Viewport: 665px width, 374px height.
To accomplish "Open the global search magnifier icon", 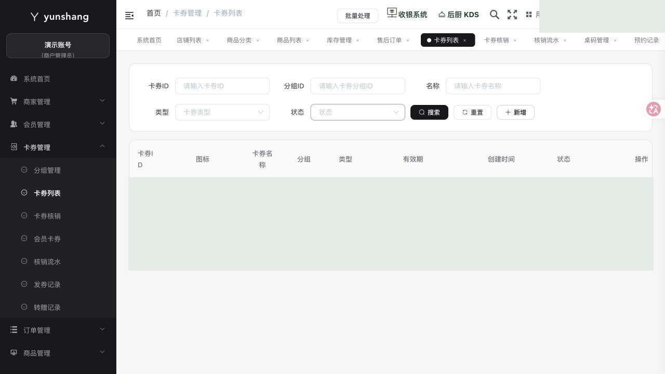I will [x=495, y=15].
